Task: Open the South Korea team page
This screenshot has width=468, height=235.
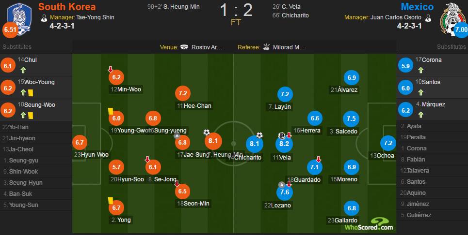Action: [x=67, y=7]
